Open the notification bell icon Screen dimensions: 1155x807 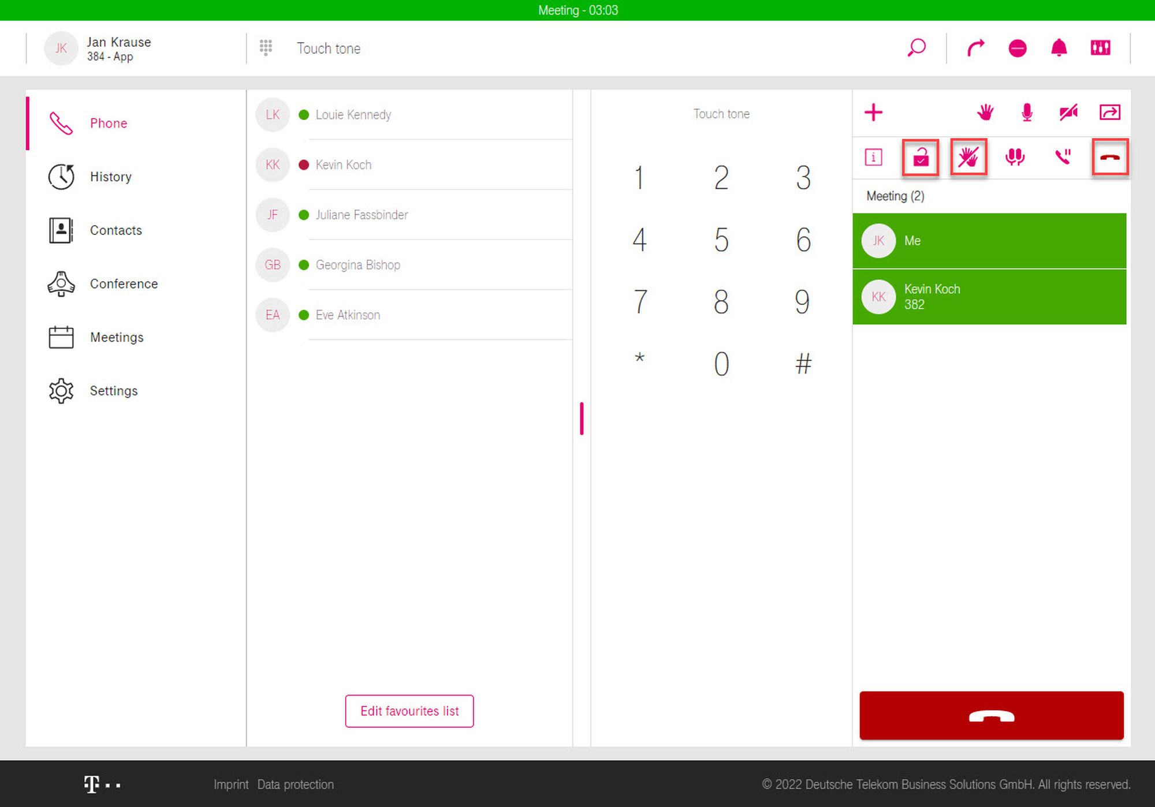[1059, 48]
